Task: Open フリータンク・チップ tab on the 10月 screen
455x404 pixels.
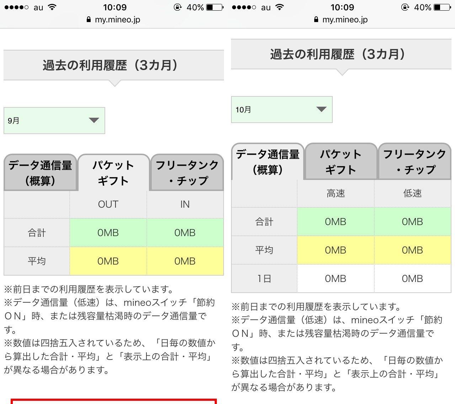Action: click(x=414, y=162)
